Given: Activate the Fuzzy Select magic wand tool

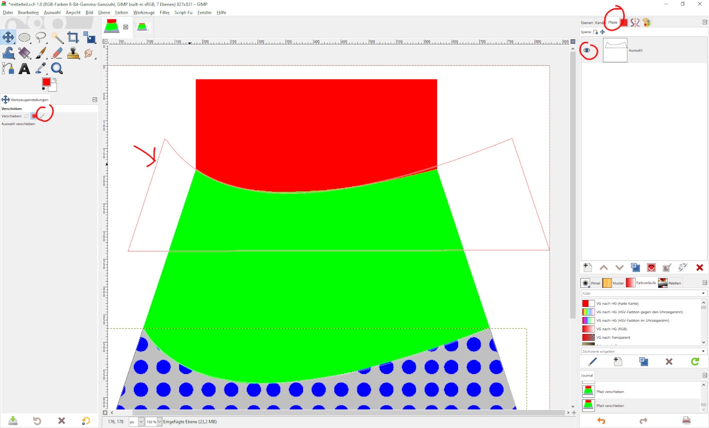Looking at the screenshot, I should 57,37.
